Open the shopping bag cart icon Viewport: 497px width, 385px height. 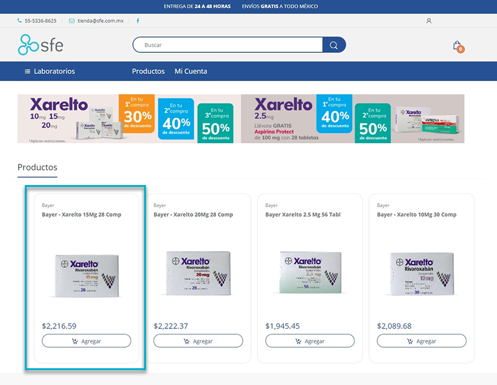pyautogui.click(x=458, y=47)
